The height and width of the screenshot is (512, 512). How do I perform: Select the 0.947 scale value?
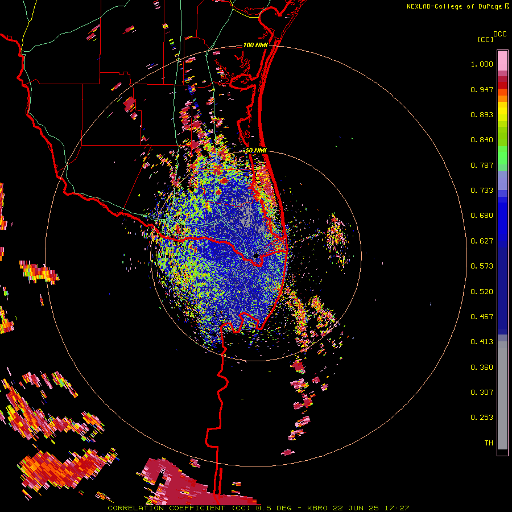[482, 89]
